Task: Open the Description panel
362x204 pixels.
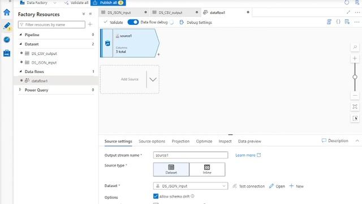Action: 335,141
